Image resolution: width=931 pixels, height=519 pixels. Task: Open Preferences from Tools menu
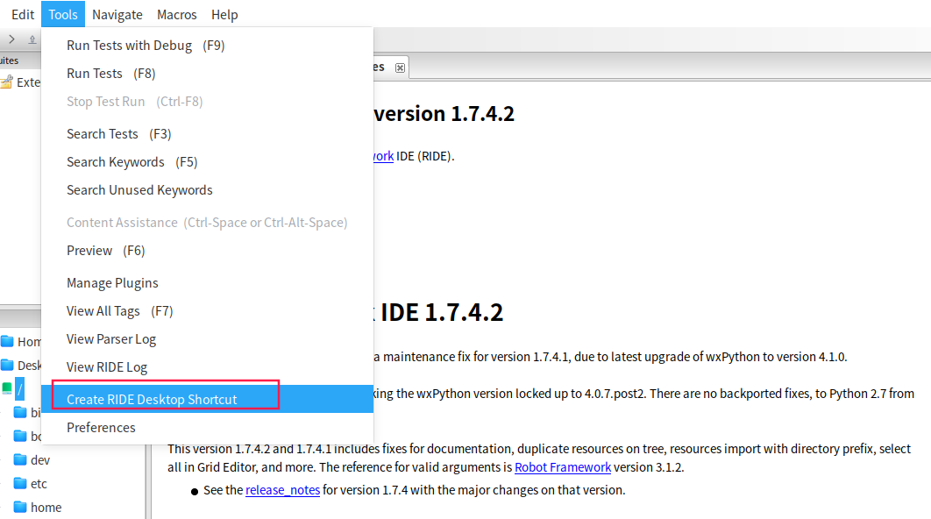207,428
